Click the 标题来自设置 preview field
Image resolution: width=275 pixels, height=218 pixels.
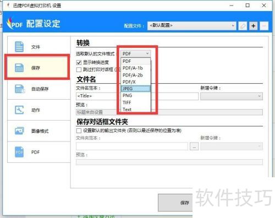(169, 112)
